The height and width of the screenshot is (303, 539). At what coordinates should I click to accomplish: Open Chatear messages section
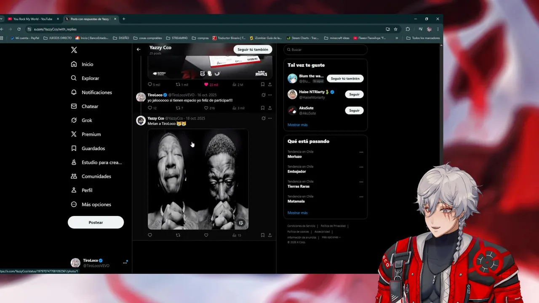click(x=85, y=106)
